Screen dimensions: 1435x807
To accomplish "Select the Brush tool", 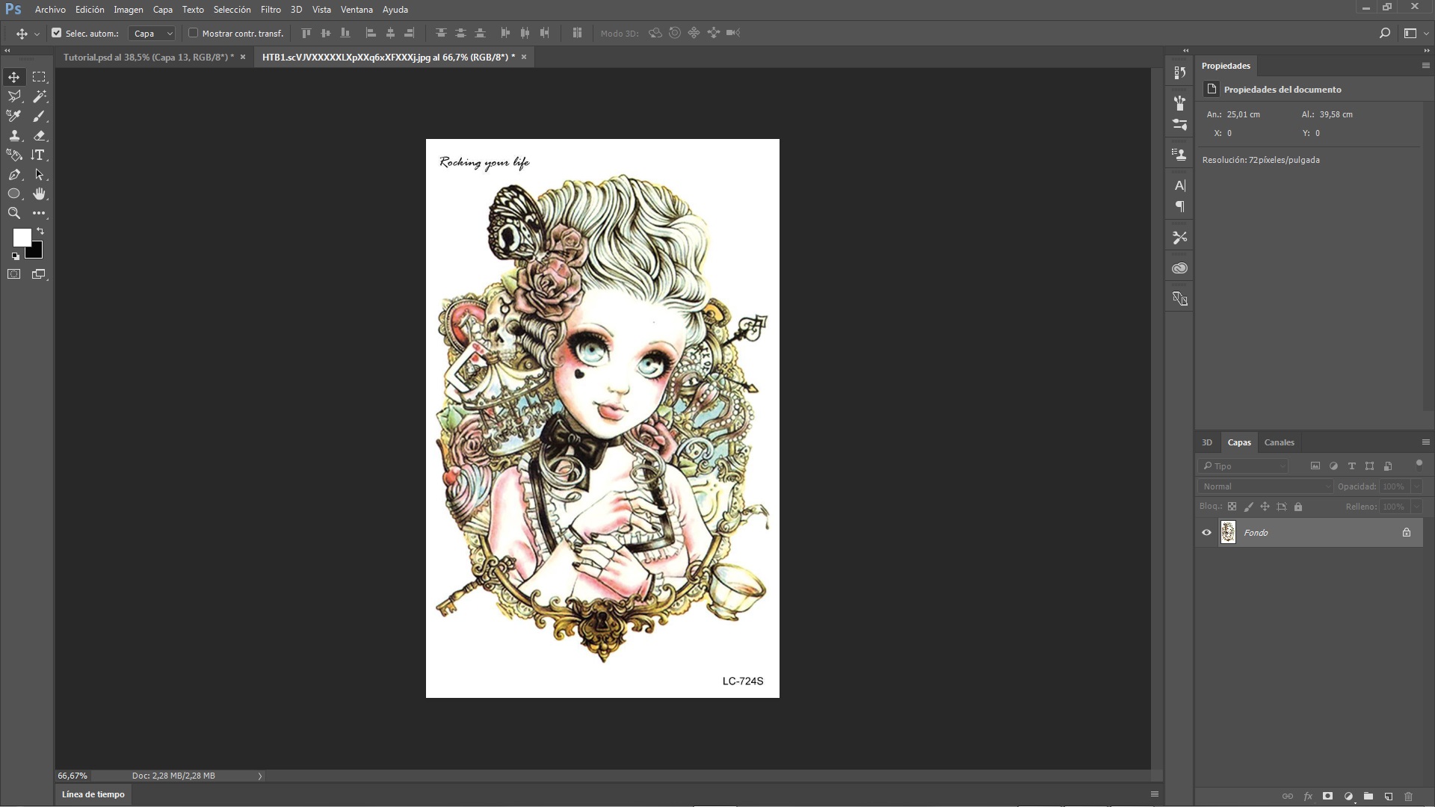I will (39, 116).
